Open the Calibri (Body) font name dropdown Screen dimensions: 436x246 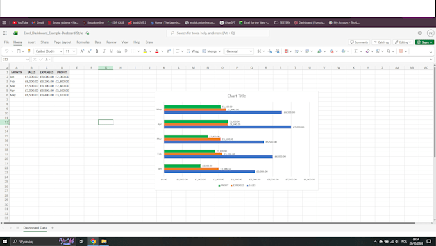pyautogui.click(x=61, y=51)
